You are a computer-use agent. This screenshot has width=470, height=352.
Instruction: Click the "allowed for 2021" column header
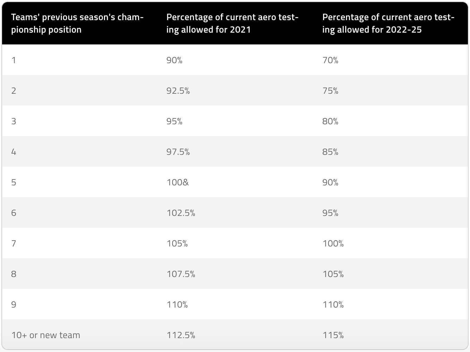(232, 23)
